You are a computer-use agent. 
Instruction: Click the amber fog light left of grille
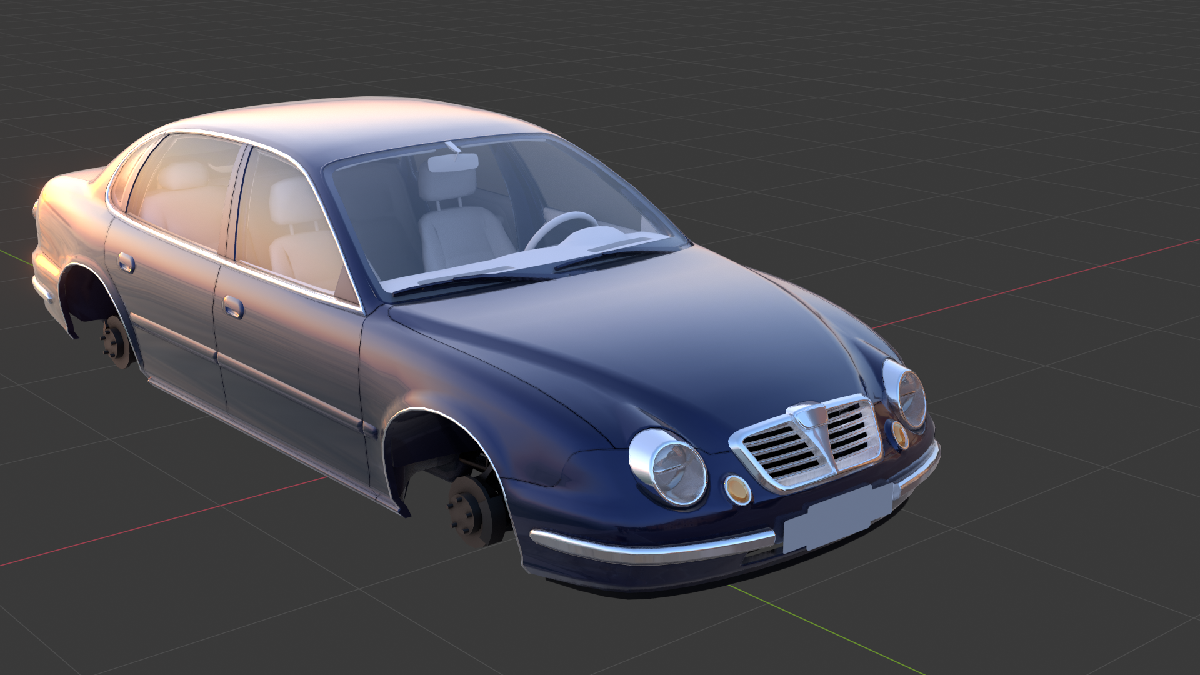click(738, 489)
